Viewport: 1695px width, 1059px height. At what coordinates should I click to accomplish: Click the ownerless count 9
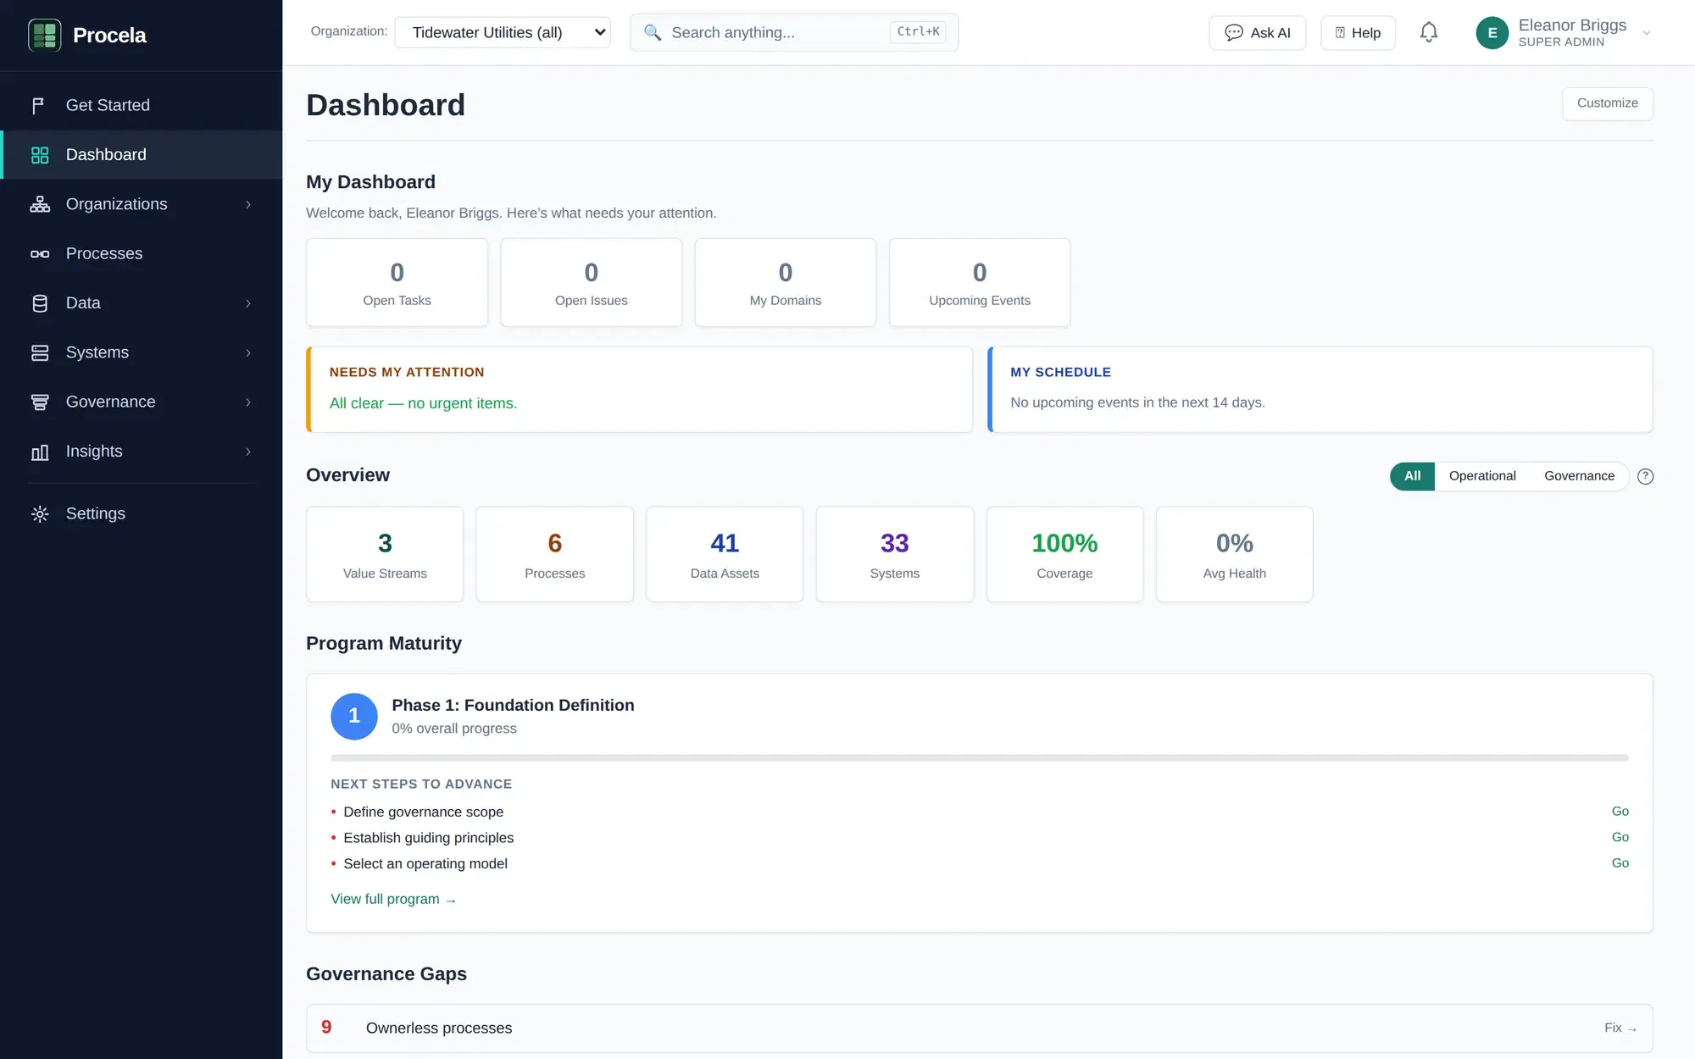(x=326, y=1027)
